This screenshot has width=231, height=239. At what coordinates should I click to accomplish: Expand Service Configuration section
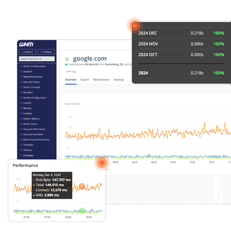35,98
